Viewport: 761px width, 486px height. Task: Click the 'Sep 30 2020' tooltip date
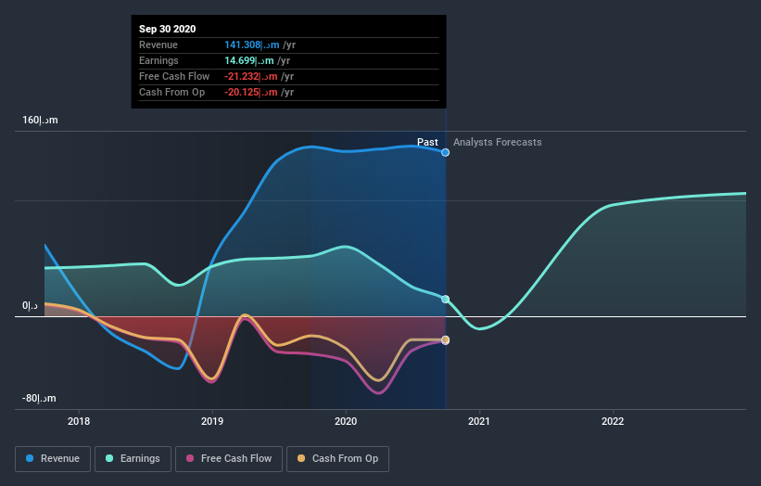click(168, 29)
